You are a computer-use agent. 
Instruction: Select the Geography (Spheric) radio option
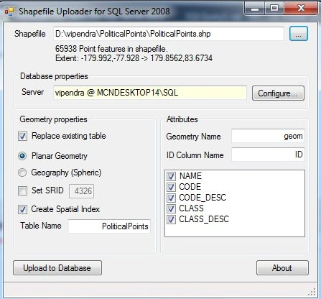(22, 172)
